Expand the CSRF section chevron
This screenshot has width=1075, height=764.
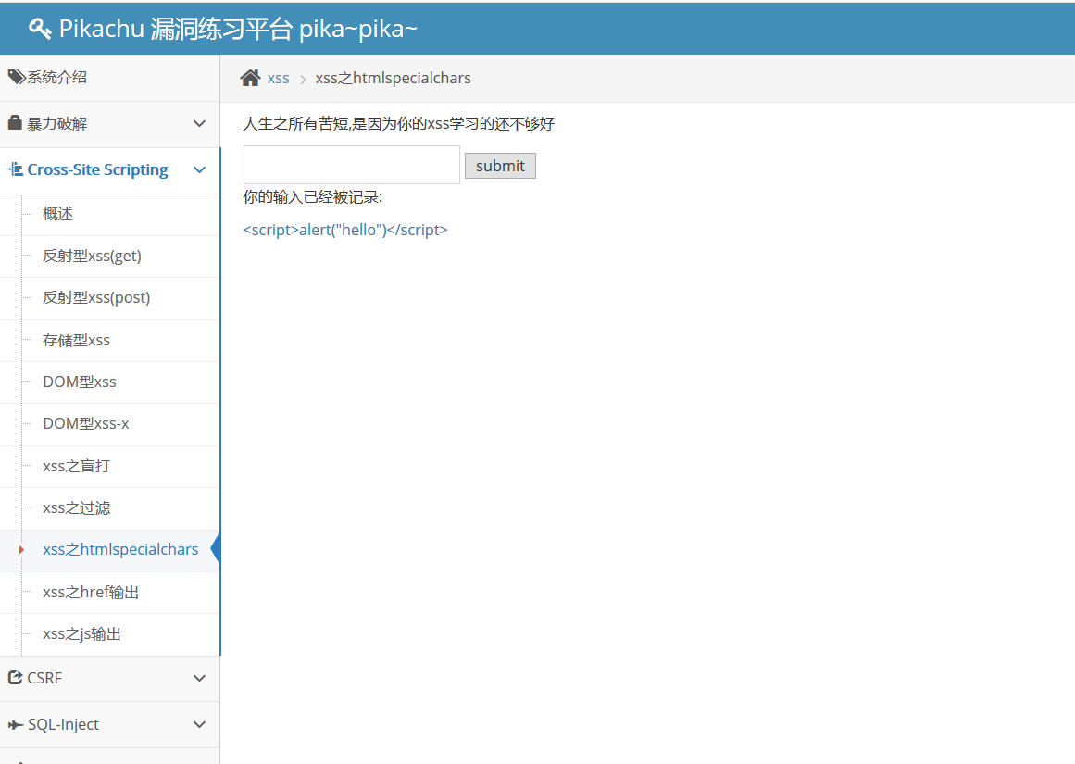pos(199,678)
